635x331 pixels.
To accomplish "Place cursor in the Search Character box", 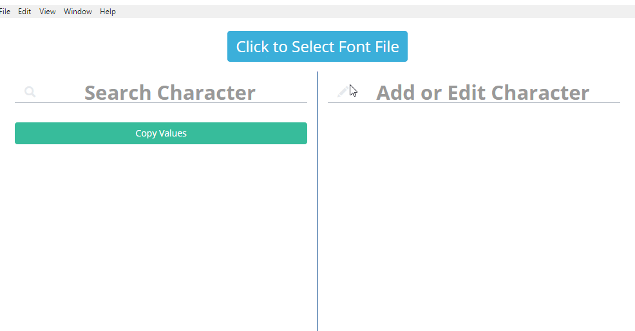I will [x=170, y=93].
